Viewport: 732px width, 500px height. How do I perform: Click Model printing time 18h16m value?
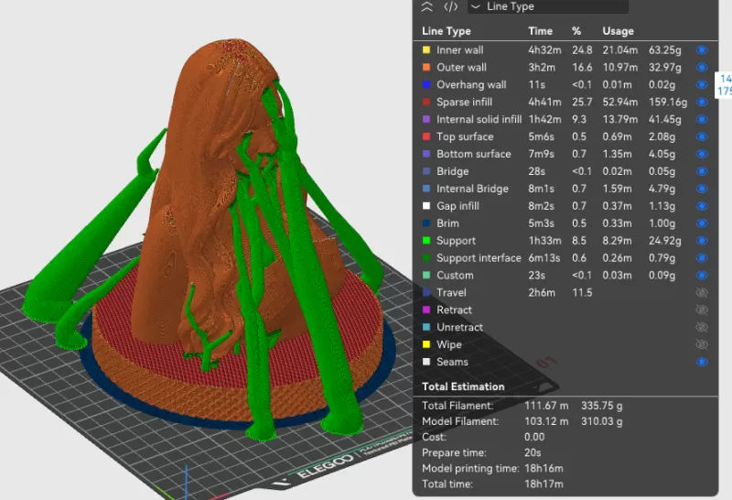tap(544, 468)
